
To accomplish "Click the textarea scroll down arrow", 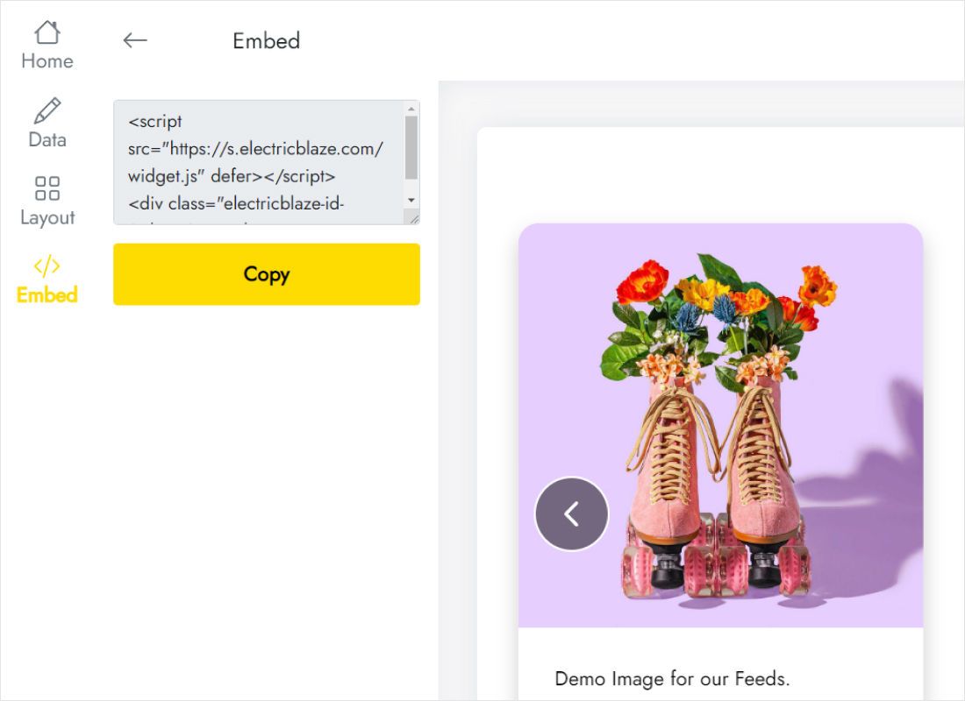I will [411, 201].
